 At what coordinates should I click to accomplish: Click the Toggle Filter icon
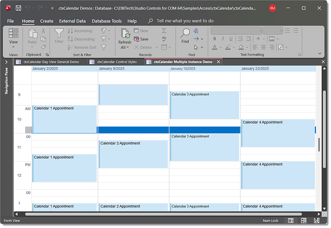[103, 47]
